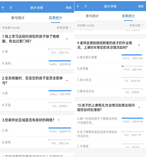The image size is (146, 159).
Task: Open 帮助 in the right panel header
Action: coord(141,6)
